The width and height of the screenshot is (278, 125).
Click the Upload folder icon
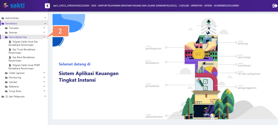(x=6, y=82)
